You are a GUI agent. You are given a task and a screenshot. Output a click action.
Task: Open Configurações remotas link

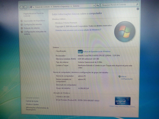[x=33, y=24]
